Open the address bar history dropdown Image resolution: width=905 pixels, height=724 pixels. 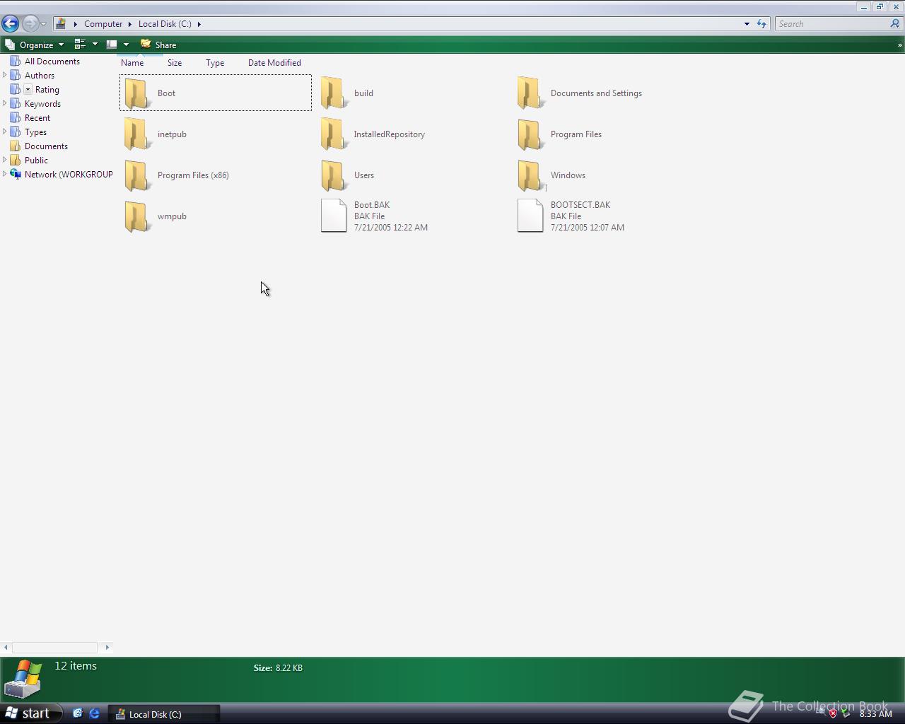[747, 24]
